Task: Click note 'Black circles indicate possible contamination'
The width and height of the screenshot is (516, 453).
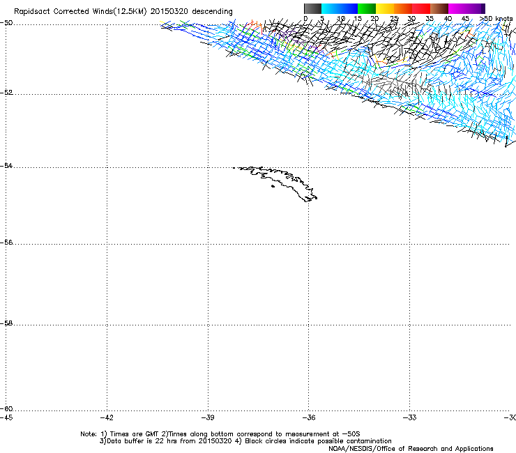Action: 318,441
